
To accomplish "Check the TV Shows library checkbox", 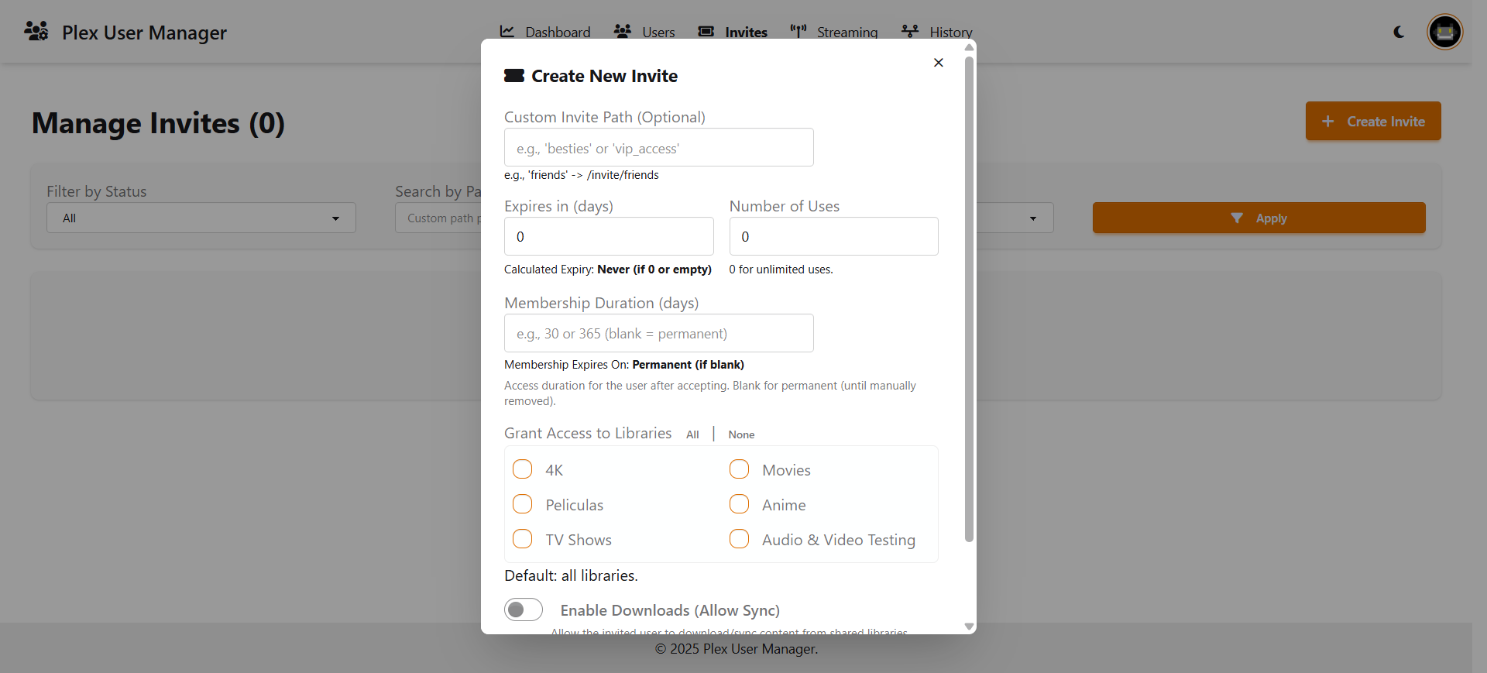I will (523, 539).
